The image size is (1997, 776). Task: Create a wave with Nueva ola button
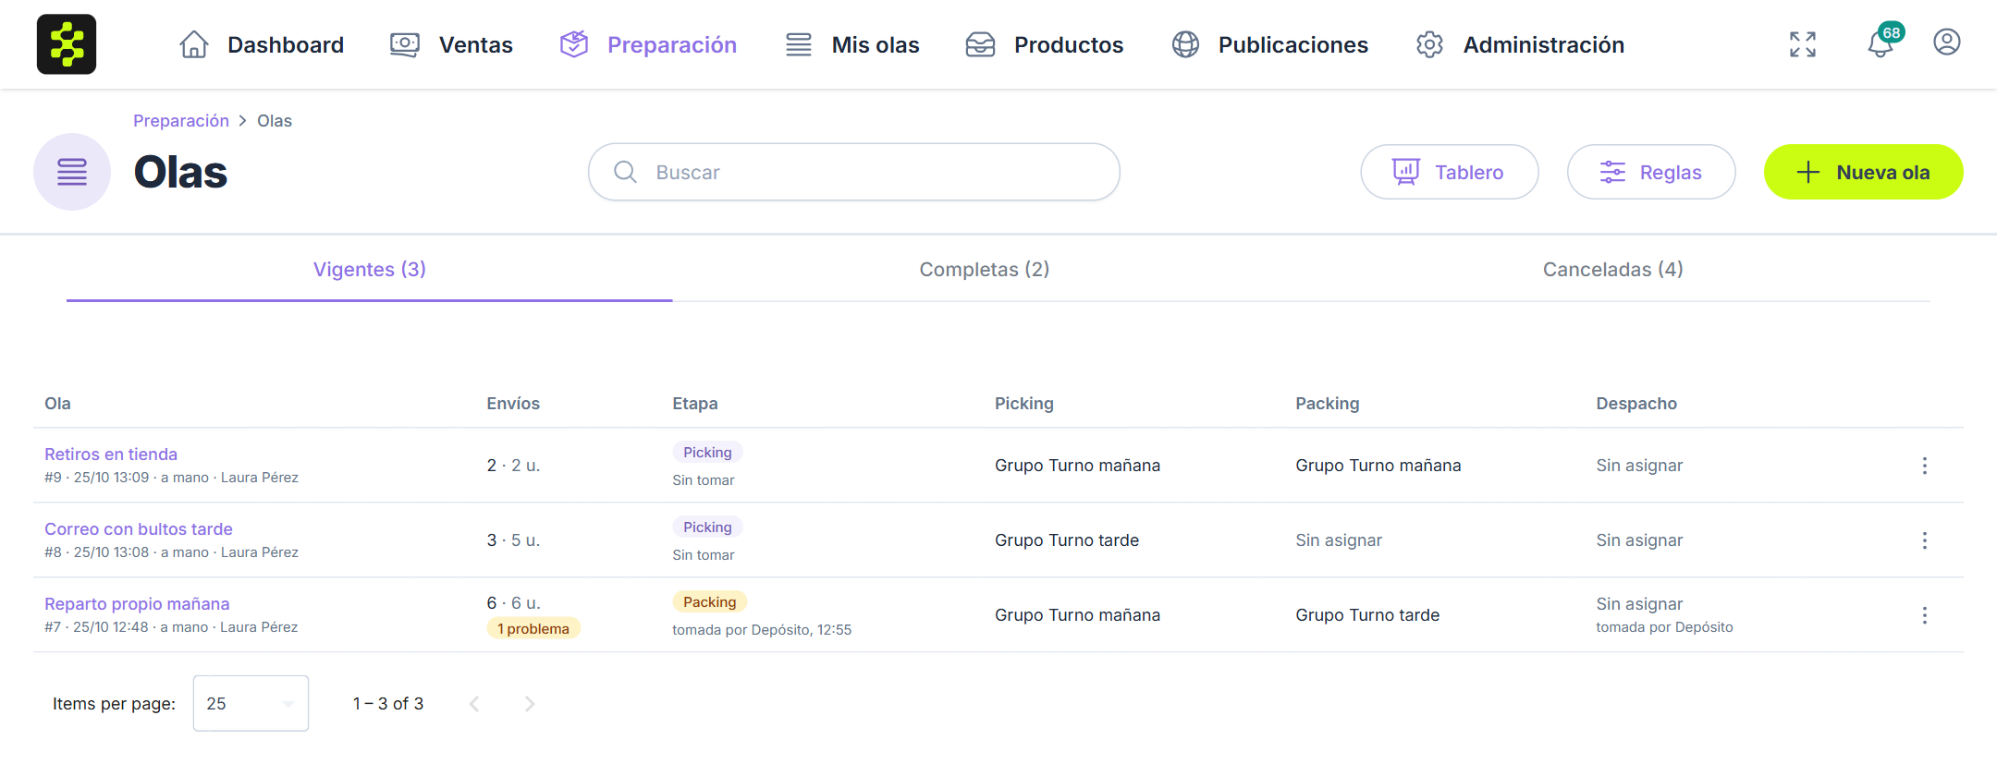click(x=1863, y=172)
